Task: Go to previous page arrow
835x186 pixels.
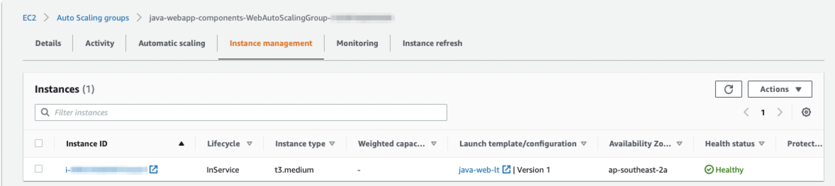Action: 746,112
